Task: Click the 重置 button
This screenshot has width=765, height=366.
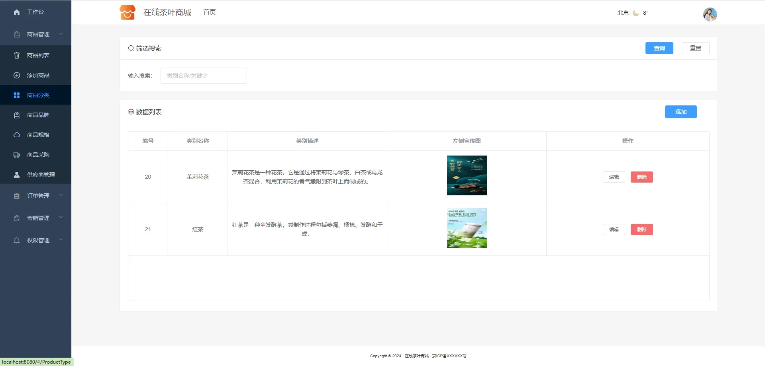Action: 695,48
